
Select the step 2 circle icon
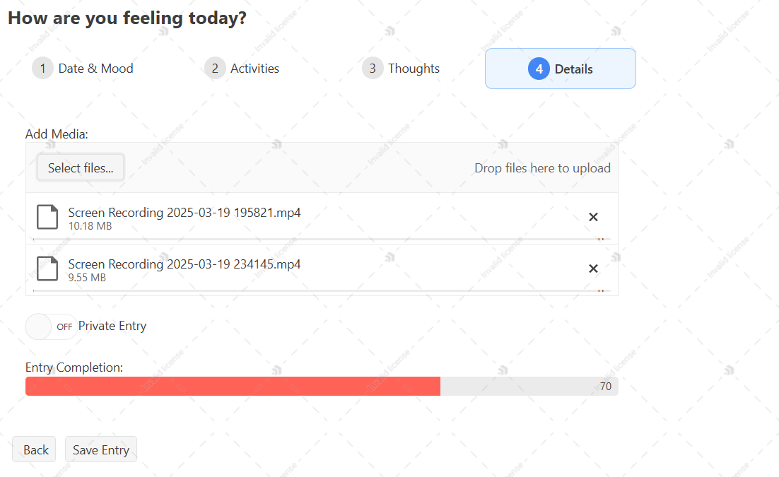pos(215,68)
